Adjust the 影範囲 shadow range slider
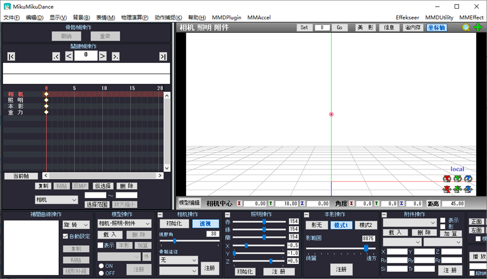This screenshot has width=487, height=279. pos(341,248)
